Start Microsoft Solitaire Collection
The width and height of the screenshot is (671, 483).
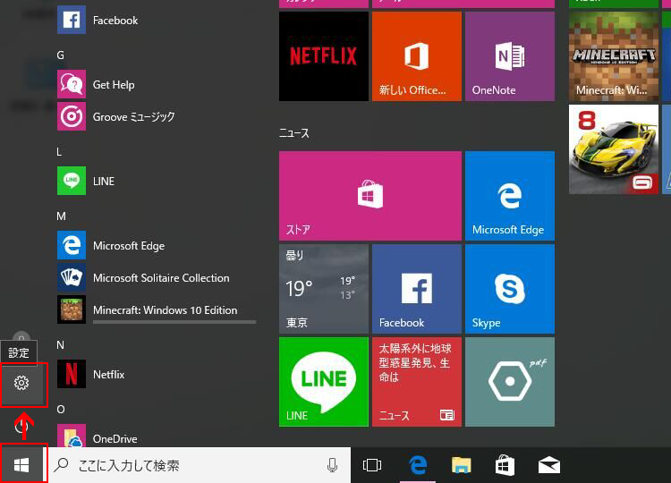(157, 277)
